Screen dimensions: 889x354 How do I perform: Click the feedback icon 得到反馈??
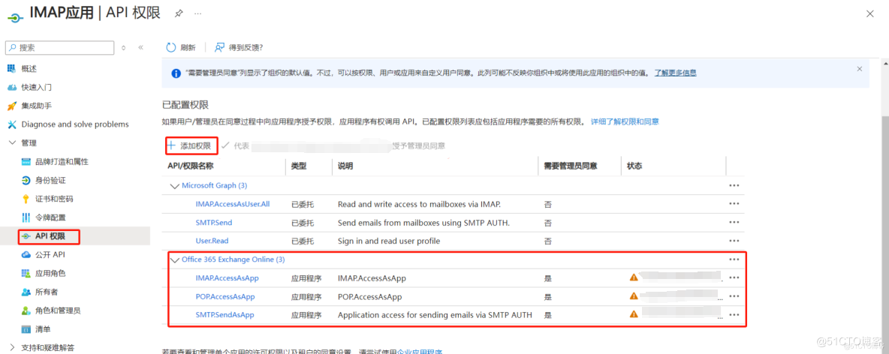(x=219, y=47)
